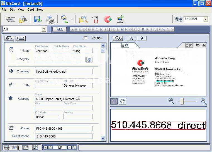Screen dimensions: 212x152
Task: Open the Help menu
Action: coord(40,9)
